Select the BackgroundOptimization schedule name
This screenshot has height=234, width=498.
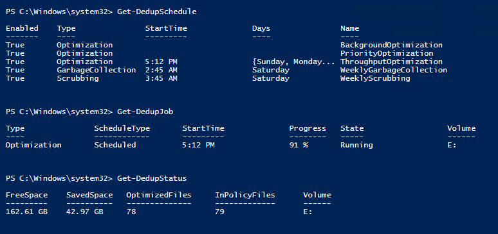[391, 45]
